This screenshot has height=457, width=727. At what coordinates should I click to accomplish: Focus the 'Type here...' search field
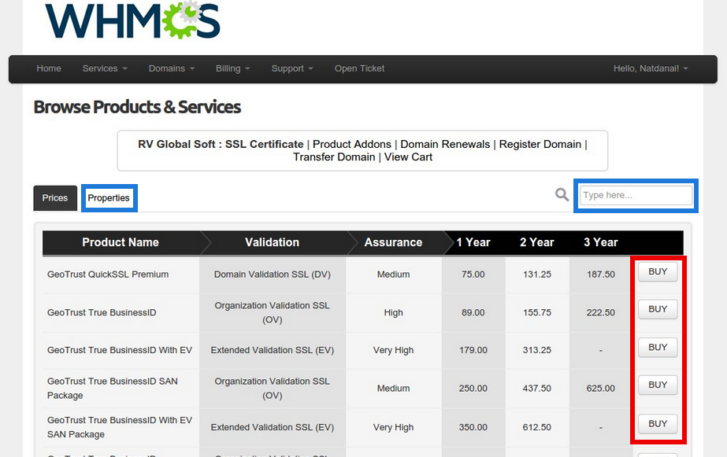coord(636,195)
